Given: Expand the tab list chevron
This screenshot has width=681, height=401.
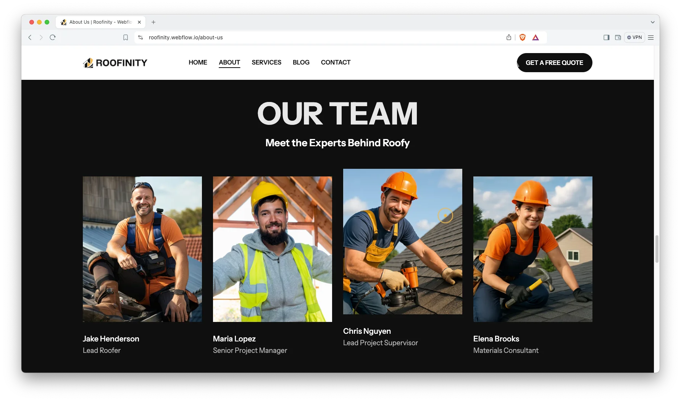Looking at the screenshot, I should (652, 22).
